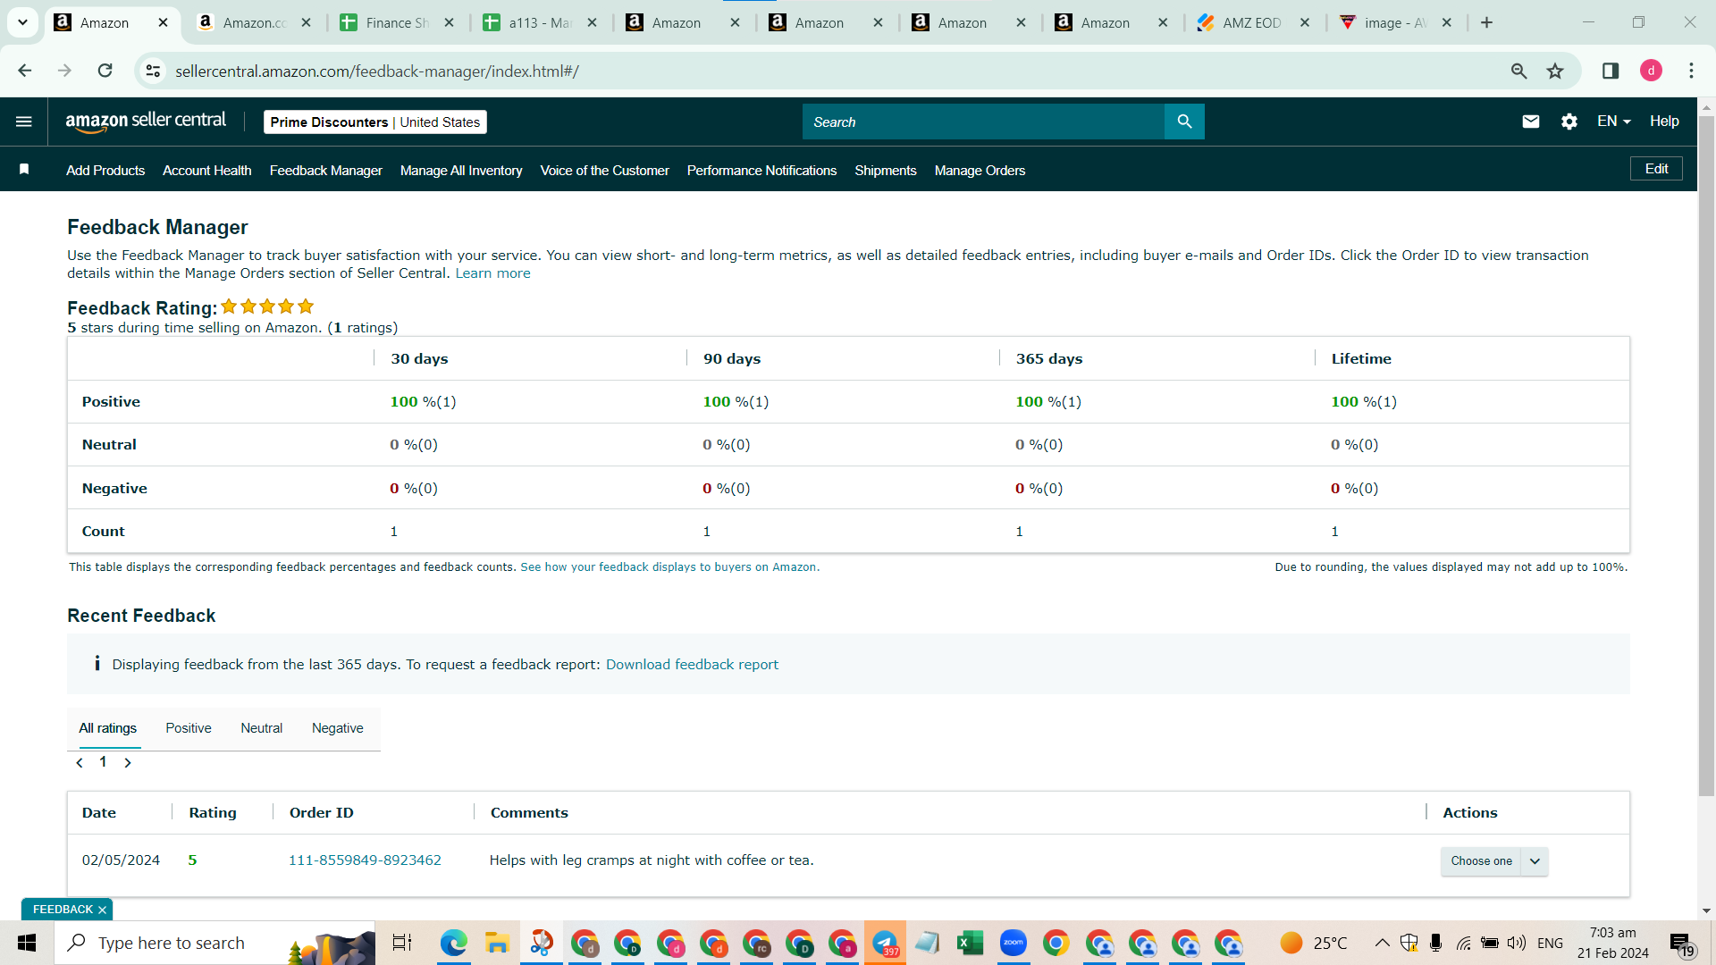The width and height of the screenshot is (1716, 965).
Task: Open the browser zoom magnifier icon
Action: click(x=1518, y=71)
